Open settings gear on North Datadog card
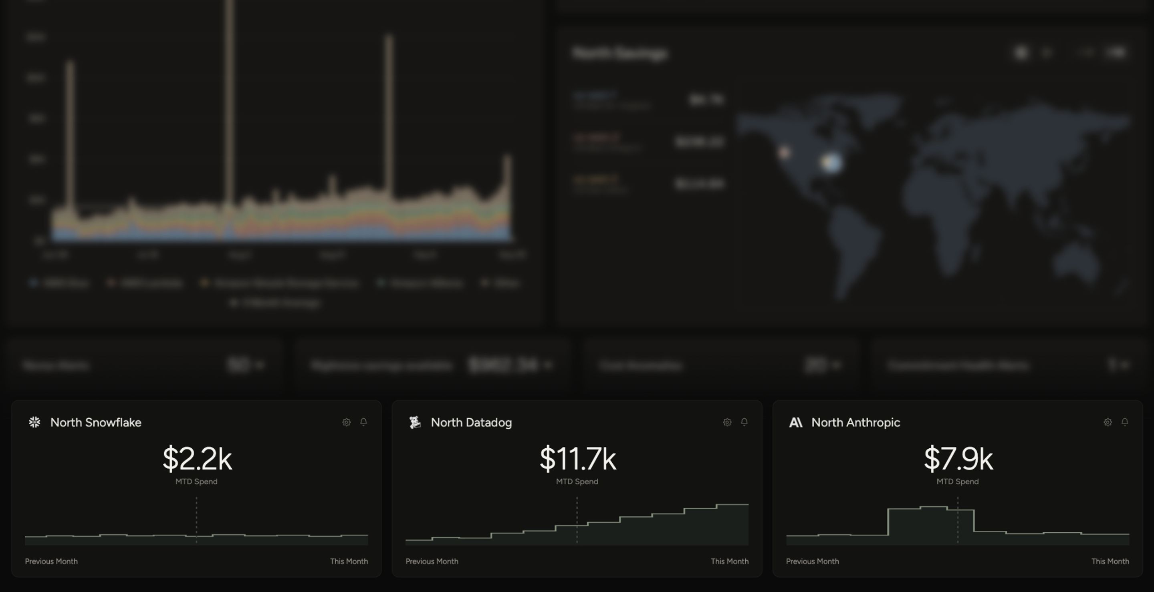This screenshot has height=592, width=1154. [727, 422]
